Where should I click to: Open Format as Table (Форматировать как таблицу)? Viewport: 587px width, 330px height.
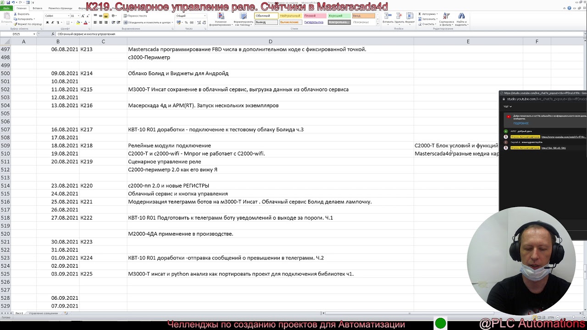[x=244, y=19]
